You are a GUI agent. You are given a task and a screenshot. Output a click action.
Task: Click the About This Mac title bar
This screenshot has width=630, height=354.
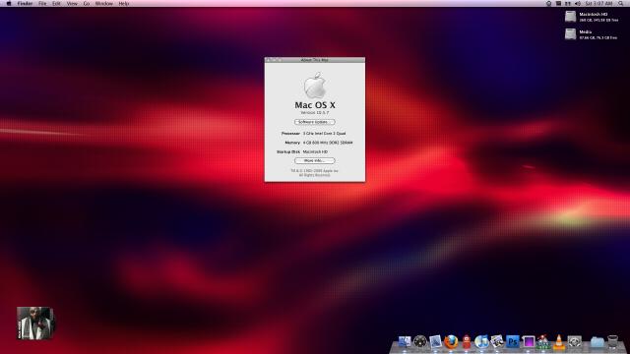pyautogui.click(x=315, y=60)
